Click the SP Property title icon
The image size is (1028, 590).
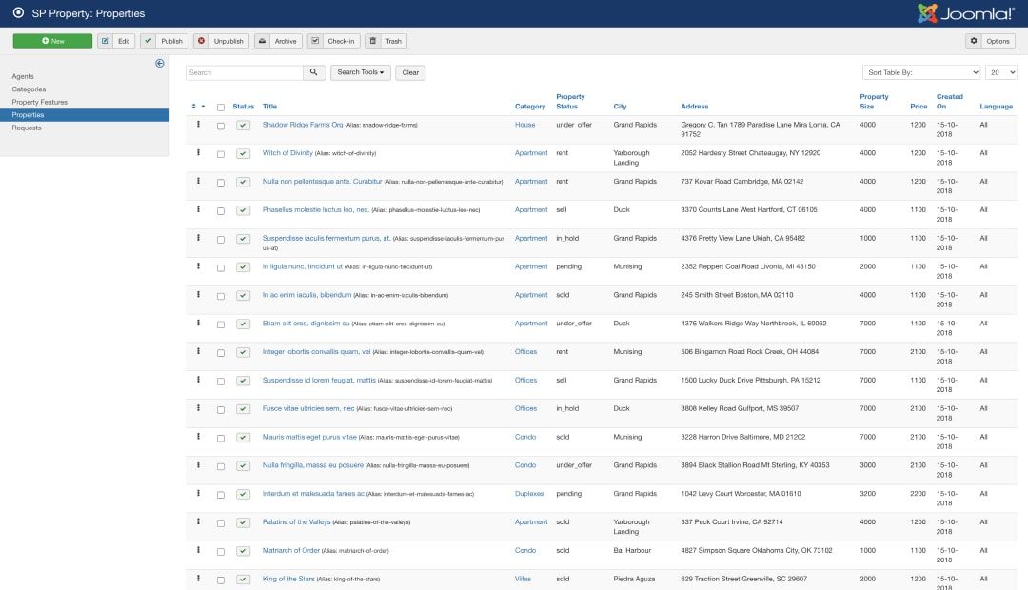[x=18, y=12]
